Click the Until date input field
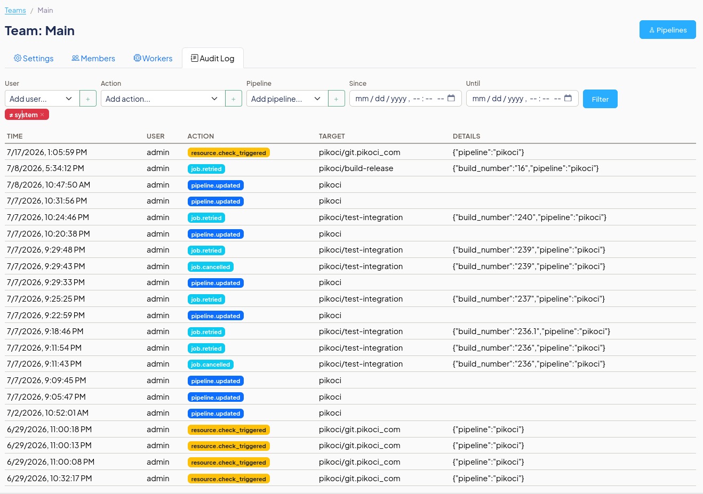Image resolution: width=703 pixels, height=494 pixels. 522,99
